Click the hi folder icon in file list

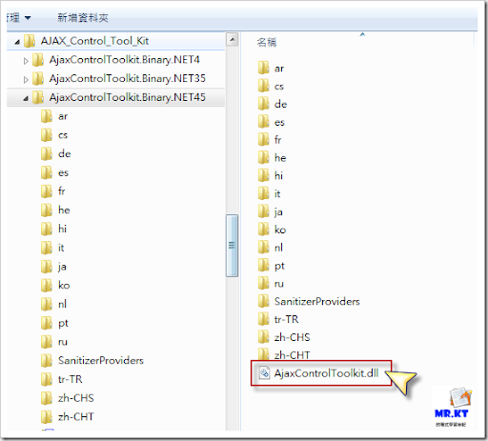coord(264,175)
